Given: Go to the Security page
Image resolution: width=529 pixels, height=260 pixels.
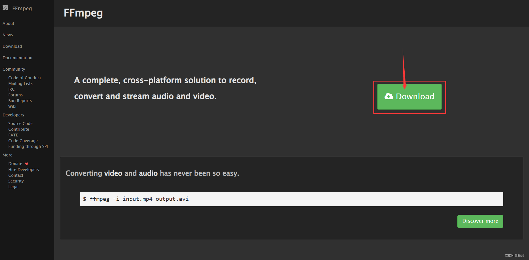Looking at the screenshot, I should [16, 181].
